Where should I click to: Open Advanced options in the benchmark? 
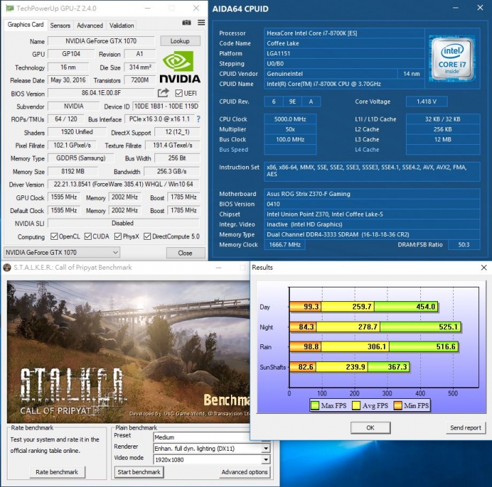[245, 472]
